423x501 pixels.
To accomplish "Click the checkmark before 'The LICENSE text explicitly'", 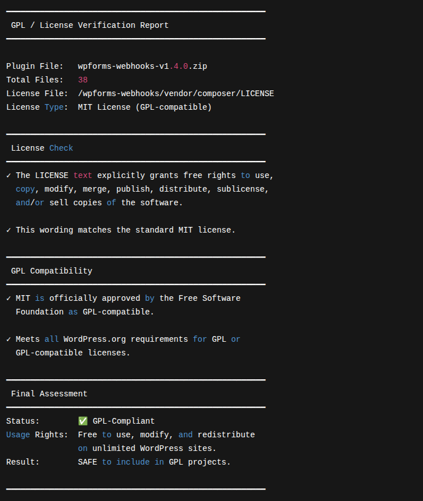I will tap(9, 176).
